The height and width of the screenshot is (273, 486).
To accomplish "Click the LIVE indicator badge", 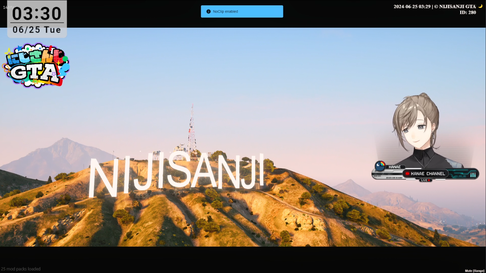I will click(x=425, y=180).
